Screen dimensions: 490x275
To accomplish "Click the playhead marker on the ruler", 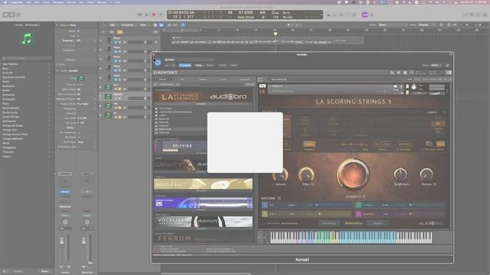I will click(276, 34).
